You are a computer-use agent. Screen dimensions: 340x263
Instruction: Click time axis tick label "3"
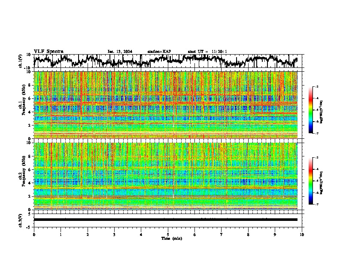pos(114,235)
